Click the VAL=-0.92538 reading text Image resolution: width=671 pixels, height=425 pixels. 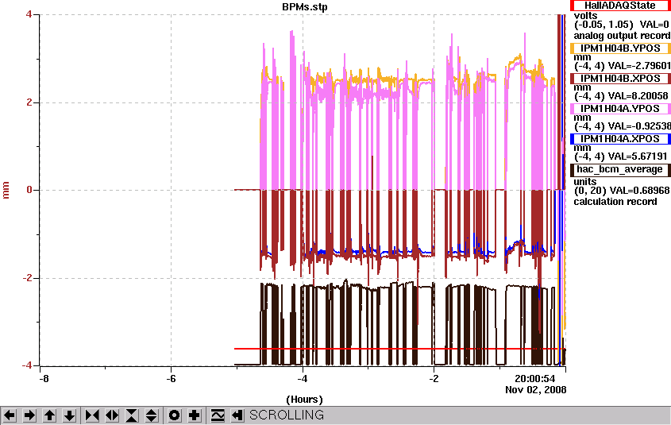coord(639,126)
